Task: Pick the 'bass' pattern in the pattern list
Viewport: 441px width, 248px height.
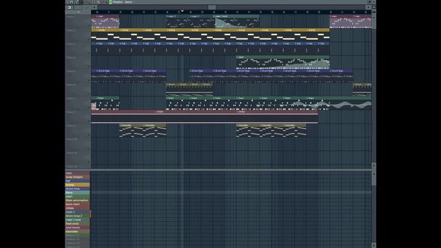Action: (77, 193)
